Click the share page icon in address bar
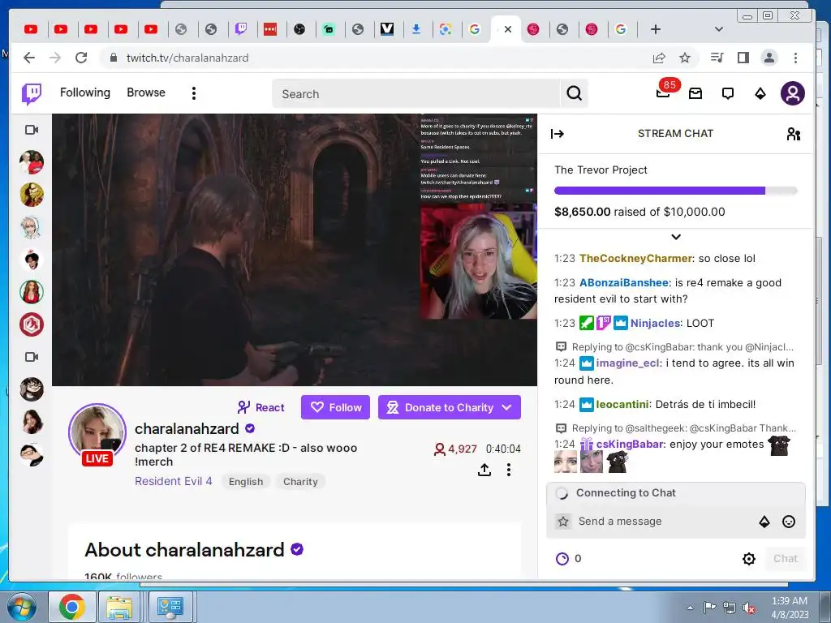831x623 pixels. pos(659,58)
